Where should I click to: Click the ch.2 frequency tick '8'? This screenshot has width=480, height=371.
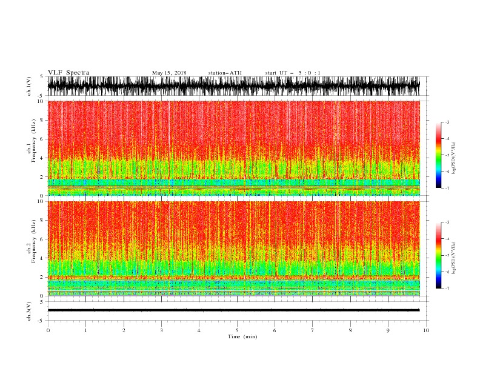coord(42,221)
